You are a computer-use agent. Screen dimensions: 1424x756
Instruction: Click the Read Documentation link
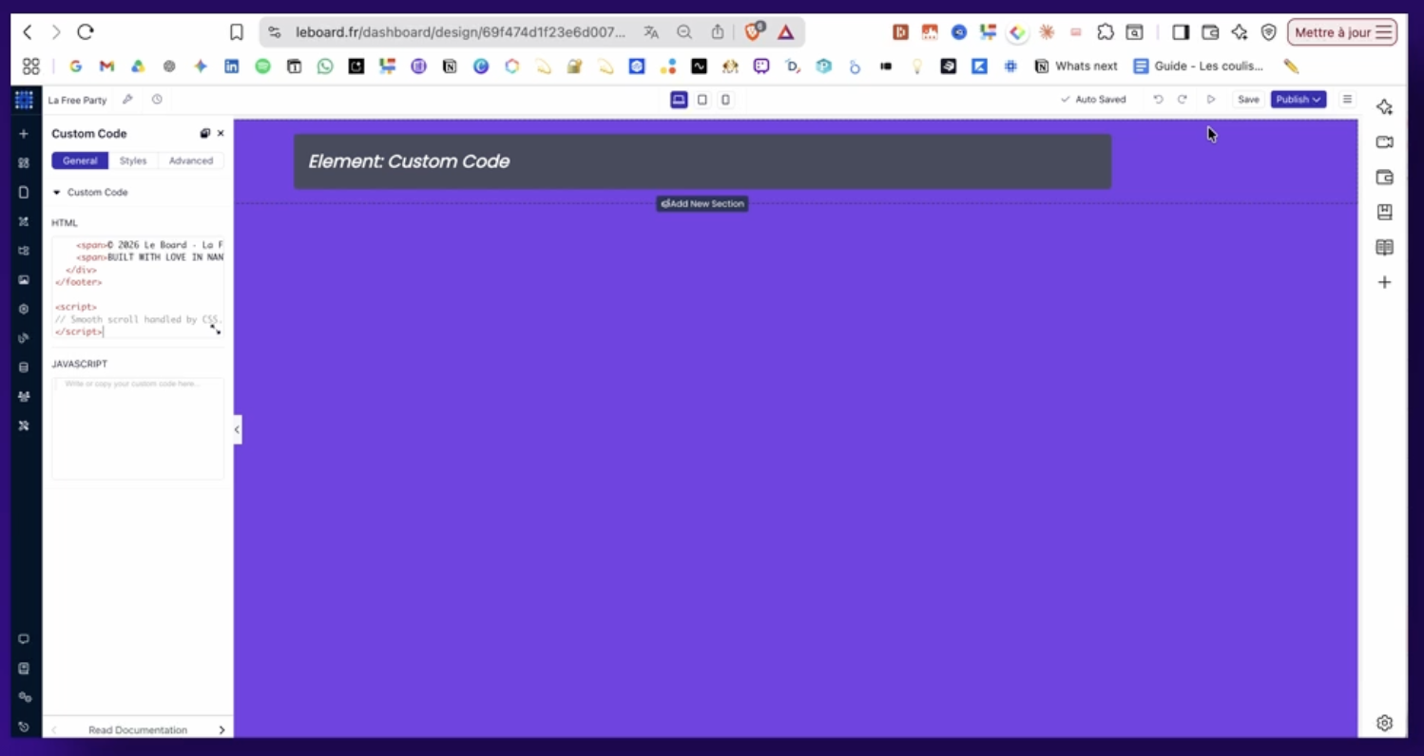click(138, 730)
